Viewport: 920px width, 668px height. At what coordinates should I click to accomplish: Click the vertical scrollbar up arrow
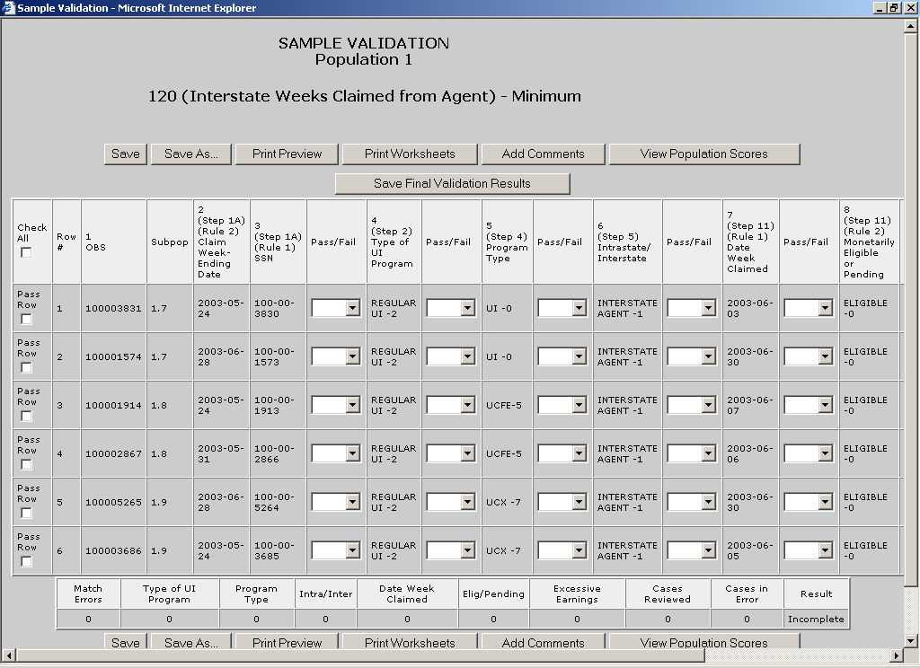coord(911,26)
